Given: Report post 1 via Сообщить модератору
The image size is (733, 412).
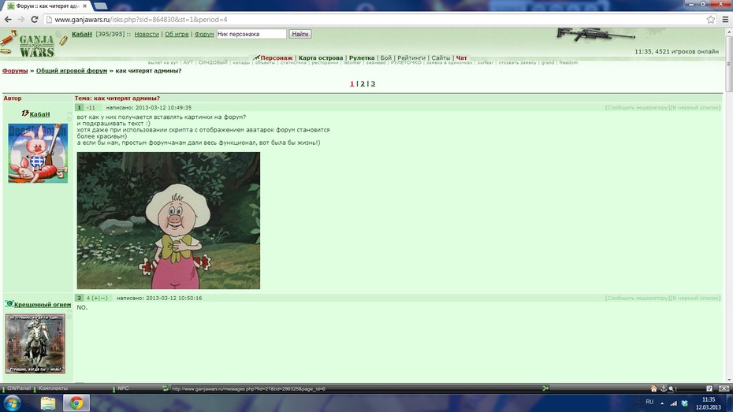Looking at the screenshot, I should (x=638, y=107).
